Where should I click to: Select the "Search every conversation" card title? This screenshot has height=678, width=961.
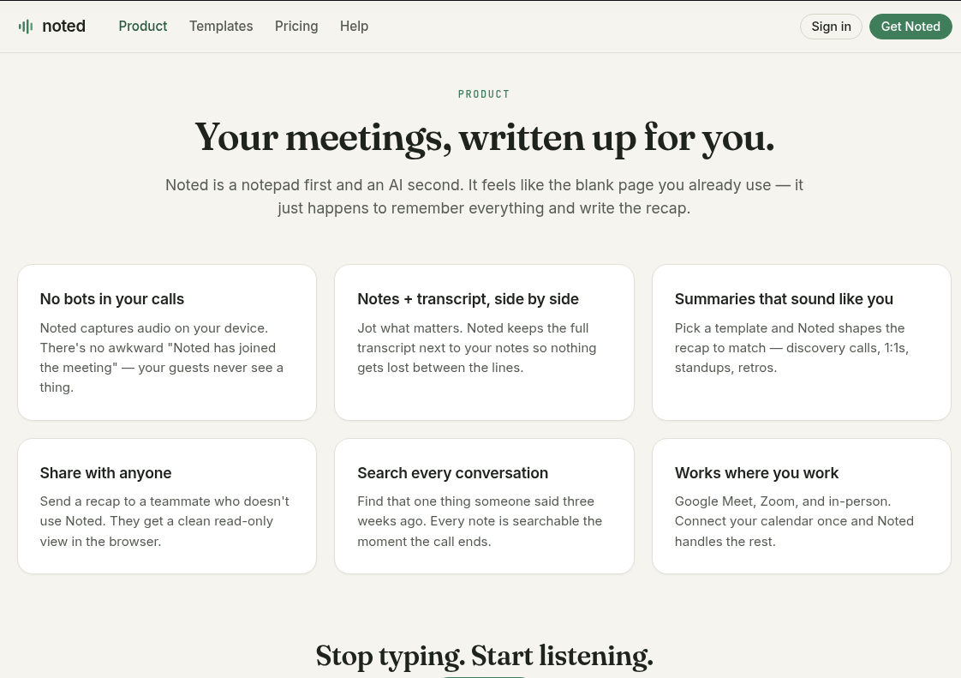(x=453, y=473)
